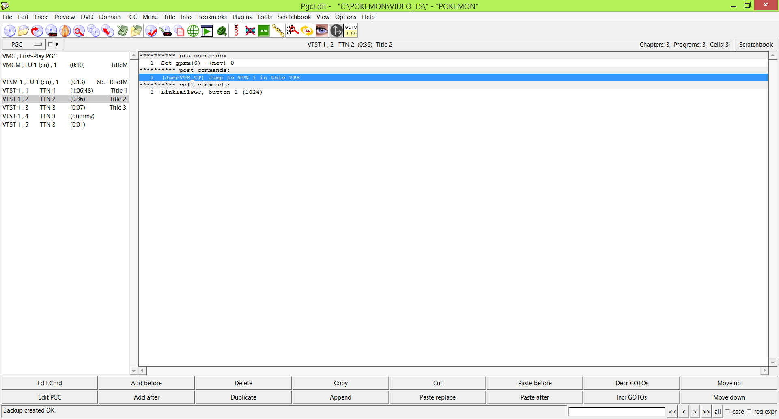Screen dimensions: 779x419
Task: Select the VTST 1, 1 TTN 1 row
Action: (65, 91)
